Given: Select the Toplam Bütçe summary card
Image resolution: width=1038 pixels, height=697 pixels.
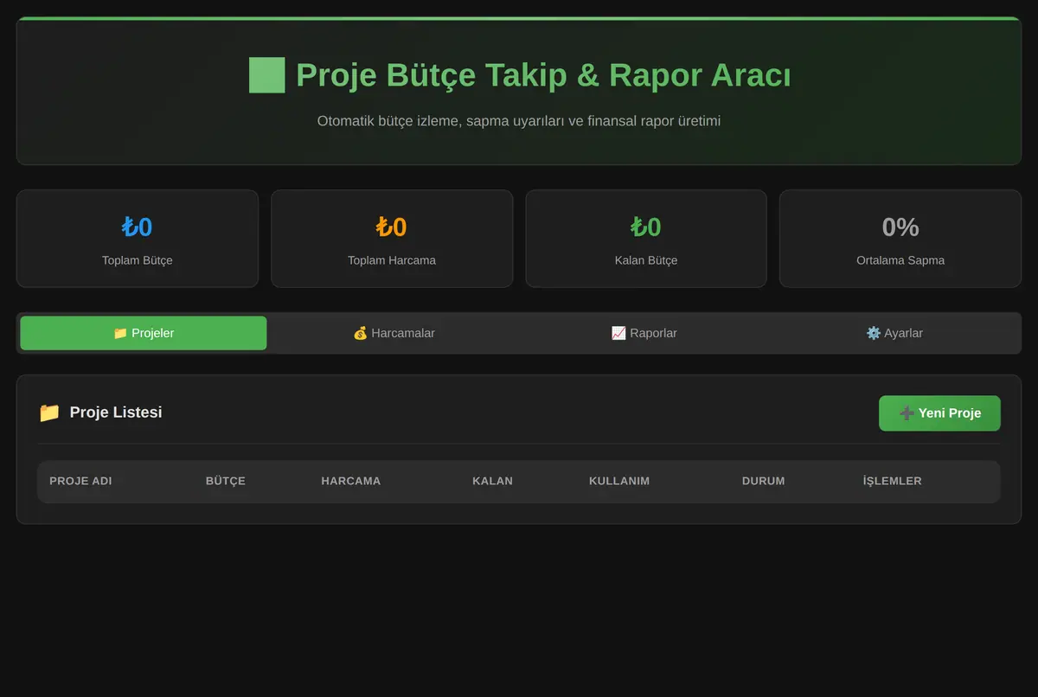Looking at the screenshot, I should (138, 239).
